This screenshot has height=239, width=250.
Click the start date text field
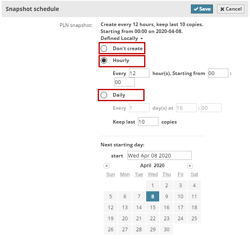159,155
